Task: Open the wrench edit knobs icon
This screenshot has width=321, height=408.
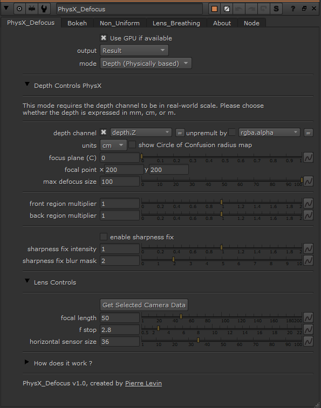Action: (44, 9)
